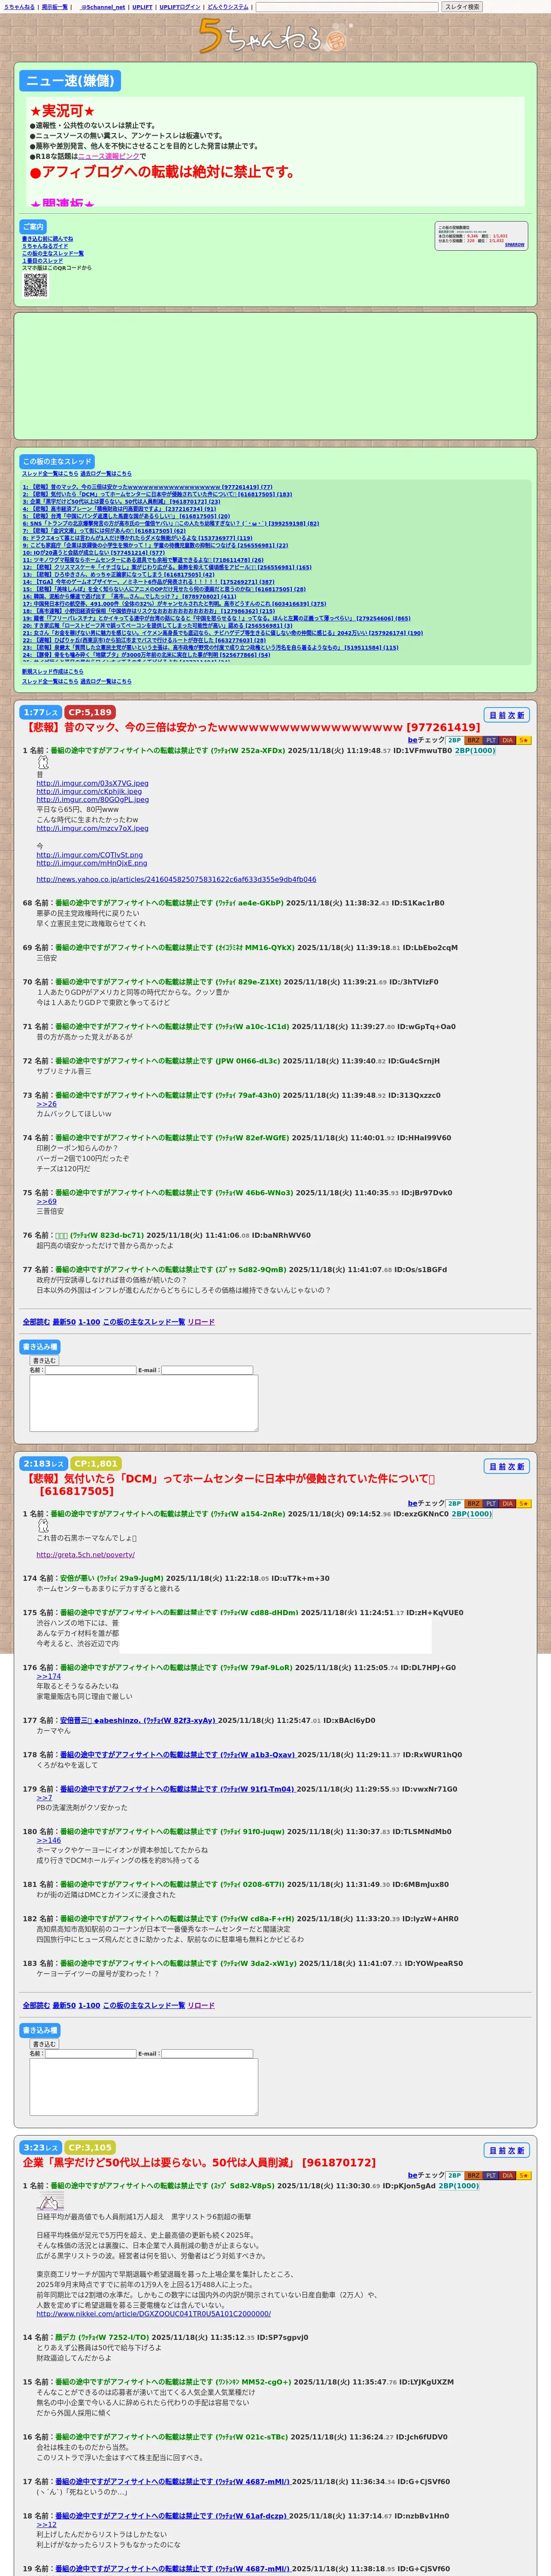Screen dimensions: 551x2576
Task: Click 書き込む前に読んでね link
Action: pyautogui.click(x=47, y=239)
